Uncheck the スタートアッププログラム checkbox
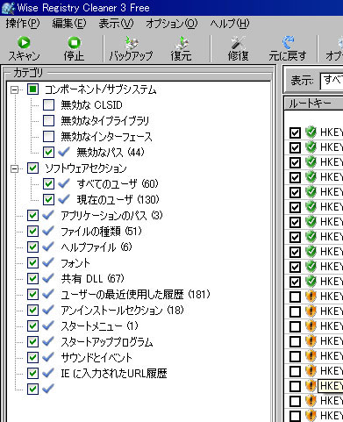 pyautogui.click(x=32, y=342)
